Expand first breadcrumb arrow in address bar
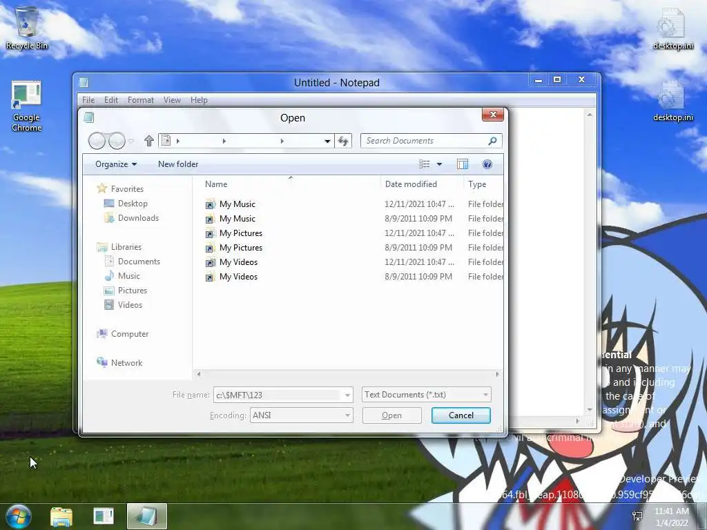 pos(178,141)
